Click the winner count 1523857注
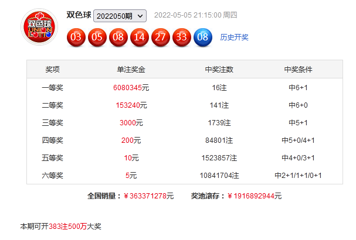 click(x=219, y=157)
